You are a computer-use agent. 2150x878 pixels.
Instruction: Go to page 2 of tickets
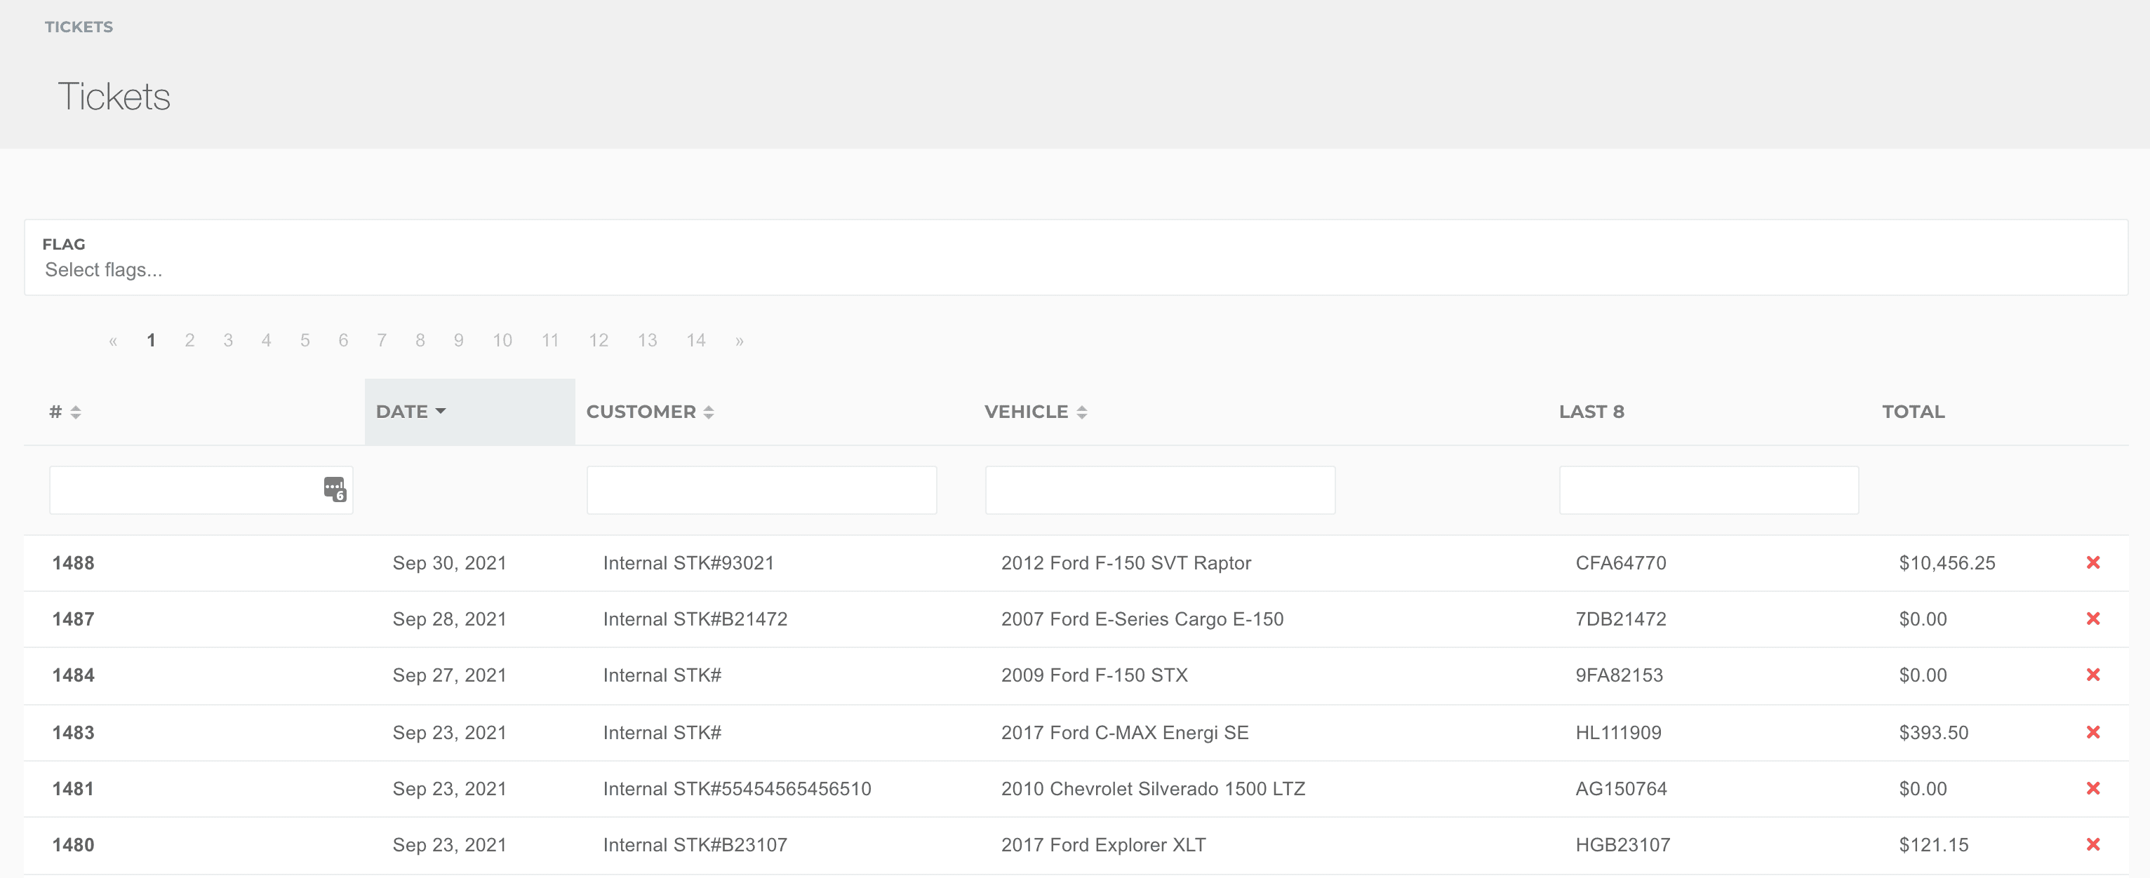click(189, 340)
